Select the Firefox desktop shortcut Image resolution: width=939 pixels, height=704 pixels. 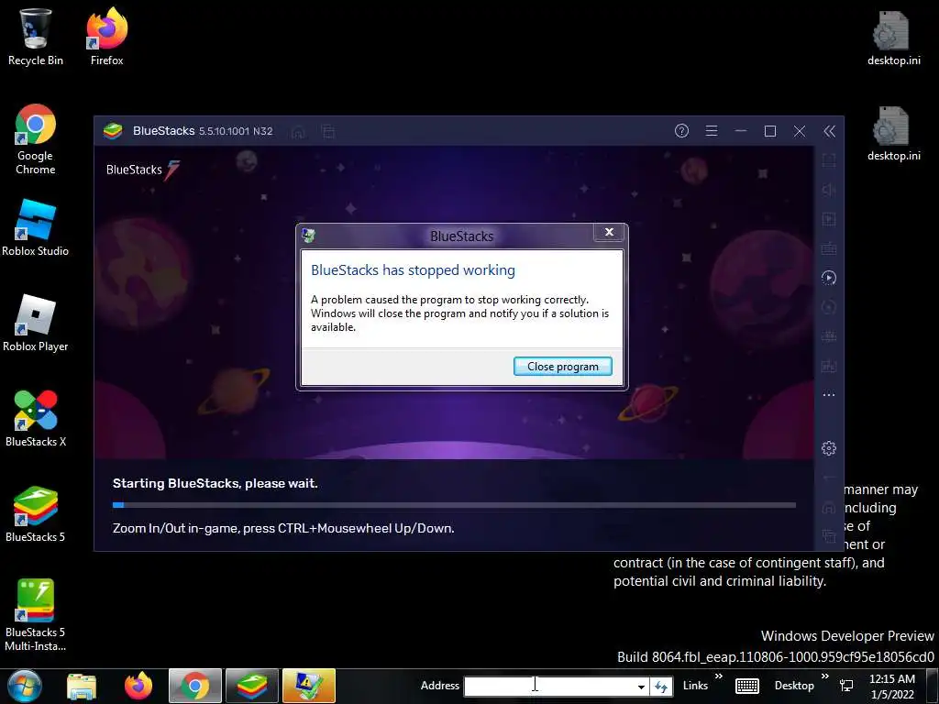(x=106, y=37)
